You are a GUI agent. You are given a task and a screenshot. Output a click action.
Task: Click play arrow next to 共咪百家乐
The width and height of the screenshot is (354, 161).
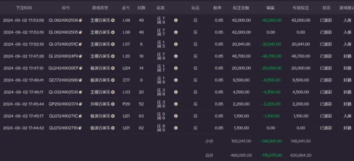[113, 104]
